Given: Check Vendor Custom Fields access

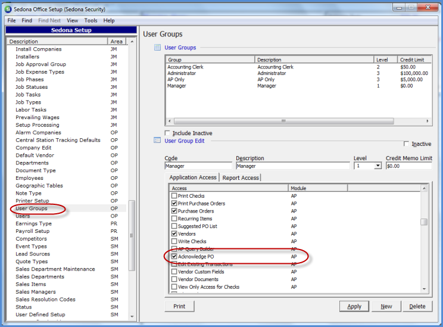Looking at the screenshot, I should (174, 272).
